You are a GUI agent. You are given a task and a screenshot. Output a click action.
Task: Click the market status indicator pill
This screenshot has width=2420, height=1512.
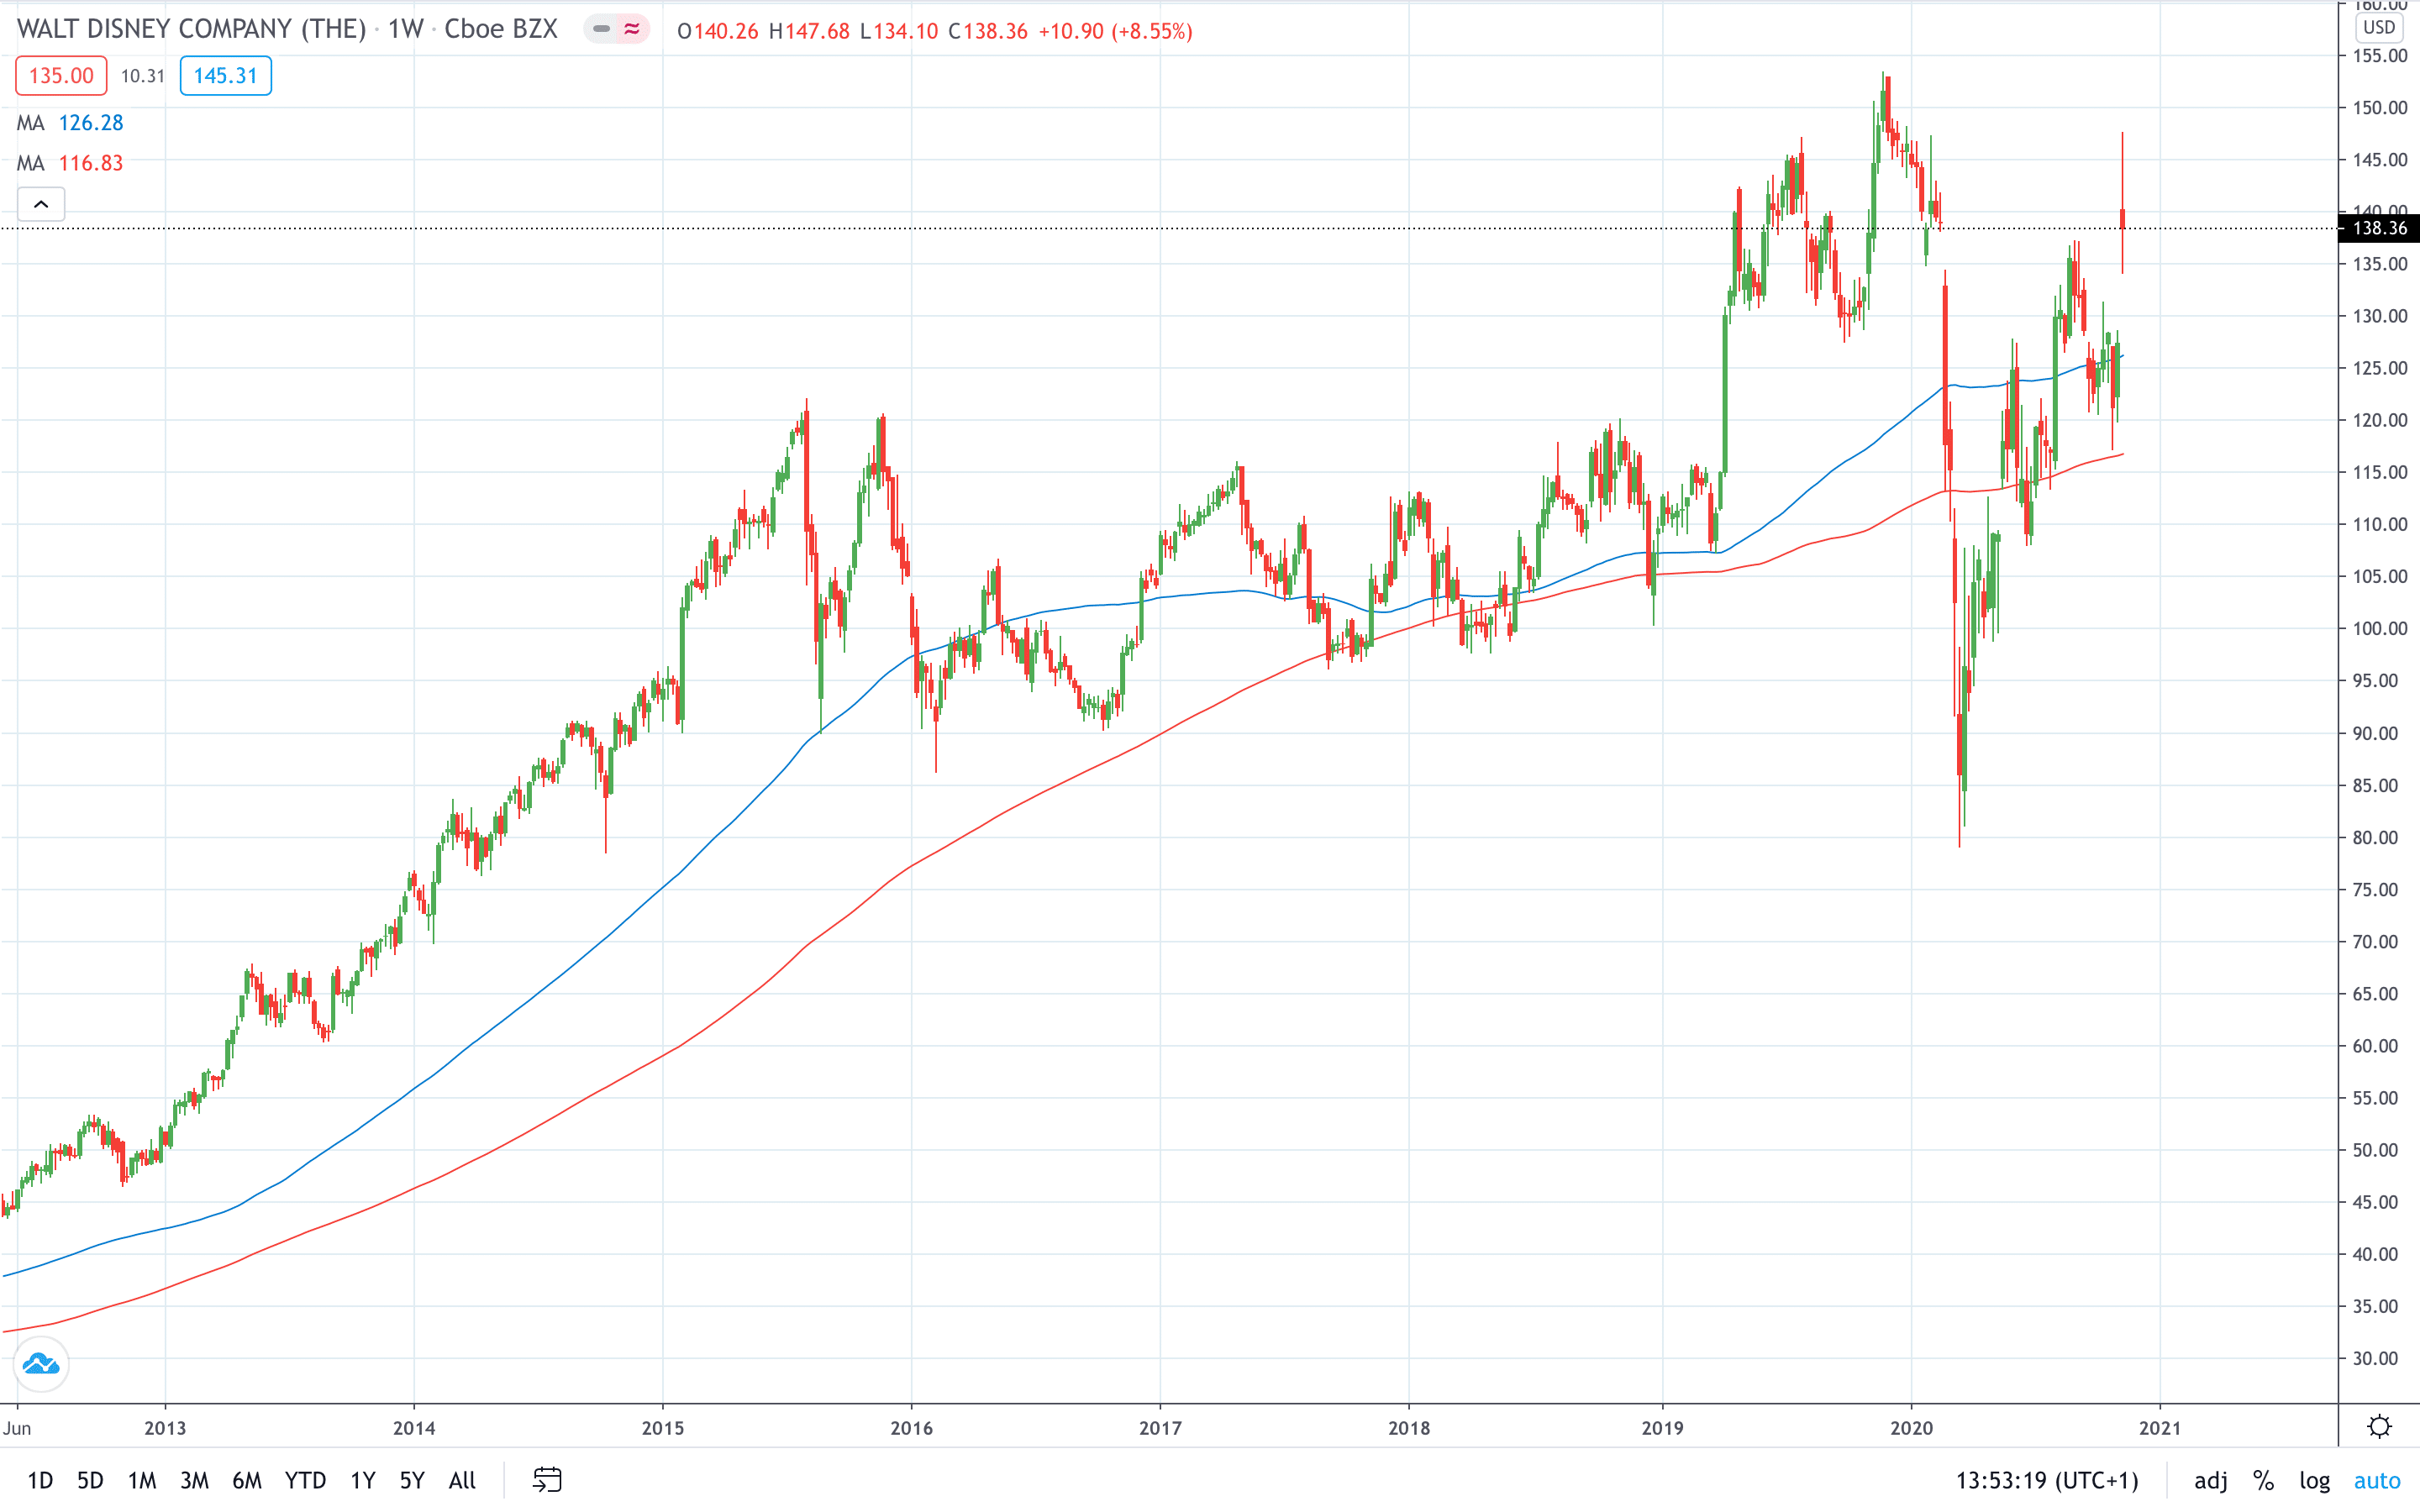[x=616, y=30]
